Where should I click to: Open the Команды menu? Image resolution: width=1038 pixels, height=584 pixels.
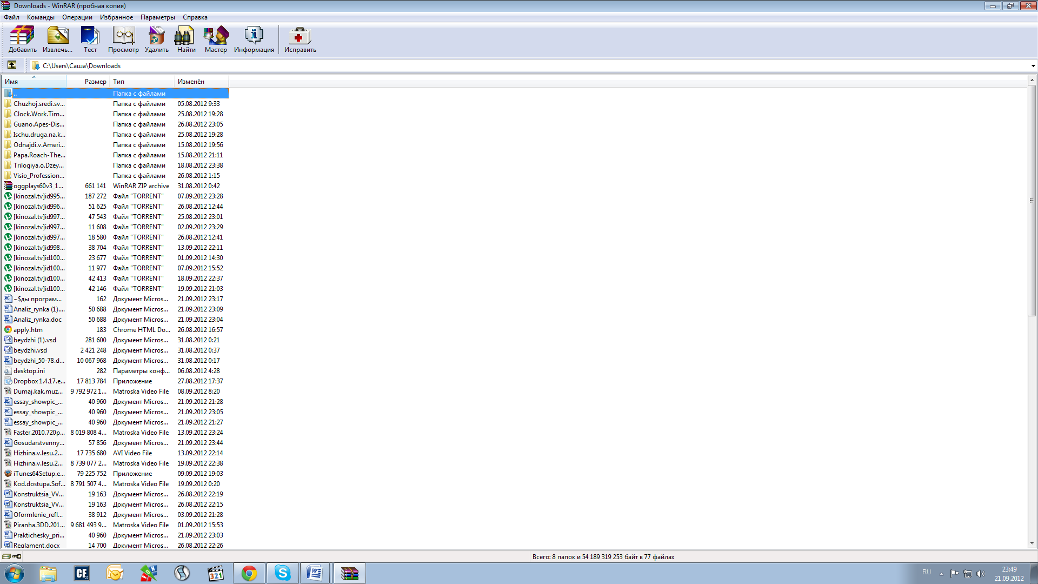[41, 17]
